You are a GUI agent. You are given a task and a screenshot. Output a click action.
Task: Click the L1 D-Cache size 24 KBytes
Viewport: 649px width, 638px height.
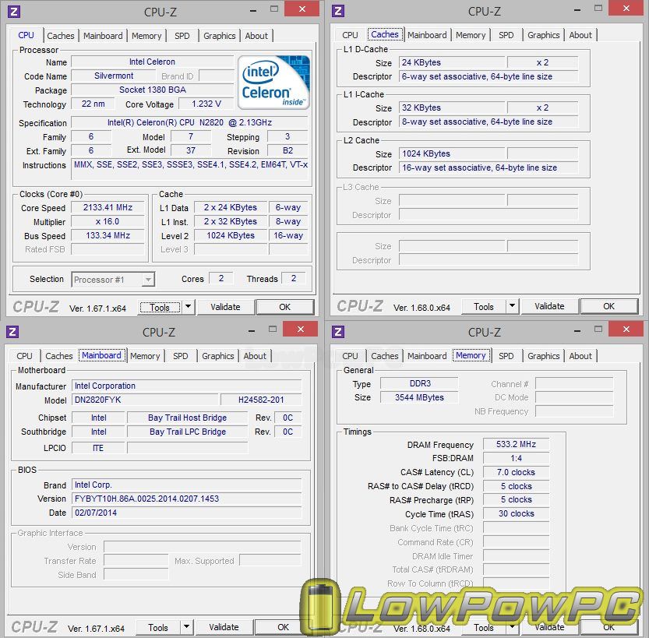click(452, 63)
